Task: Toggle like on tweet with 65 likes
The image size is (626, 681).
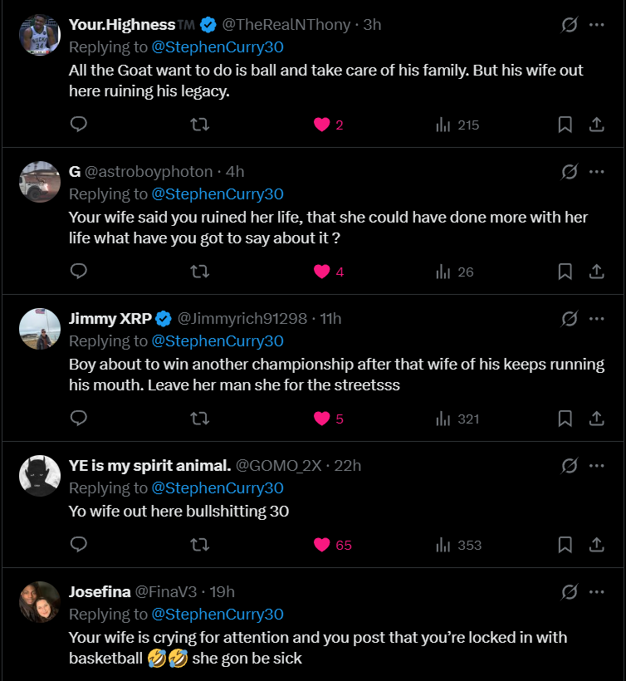Action: tap(322, 545)
